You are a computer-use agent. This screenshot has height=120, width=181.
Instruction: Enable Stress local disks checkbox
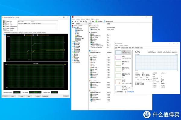click(x=6, y=28)
